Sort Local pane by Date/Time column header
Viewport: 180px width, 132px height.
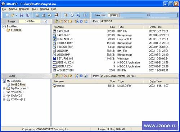pos(161,82)
